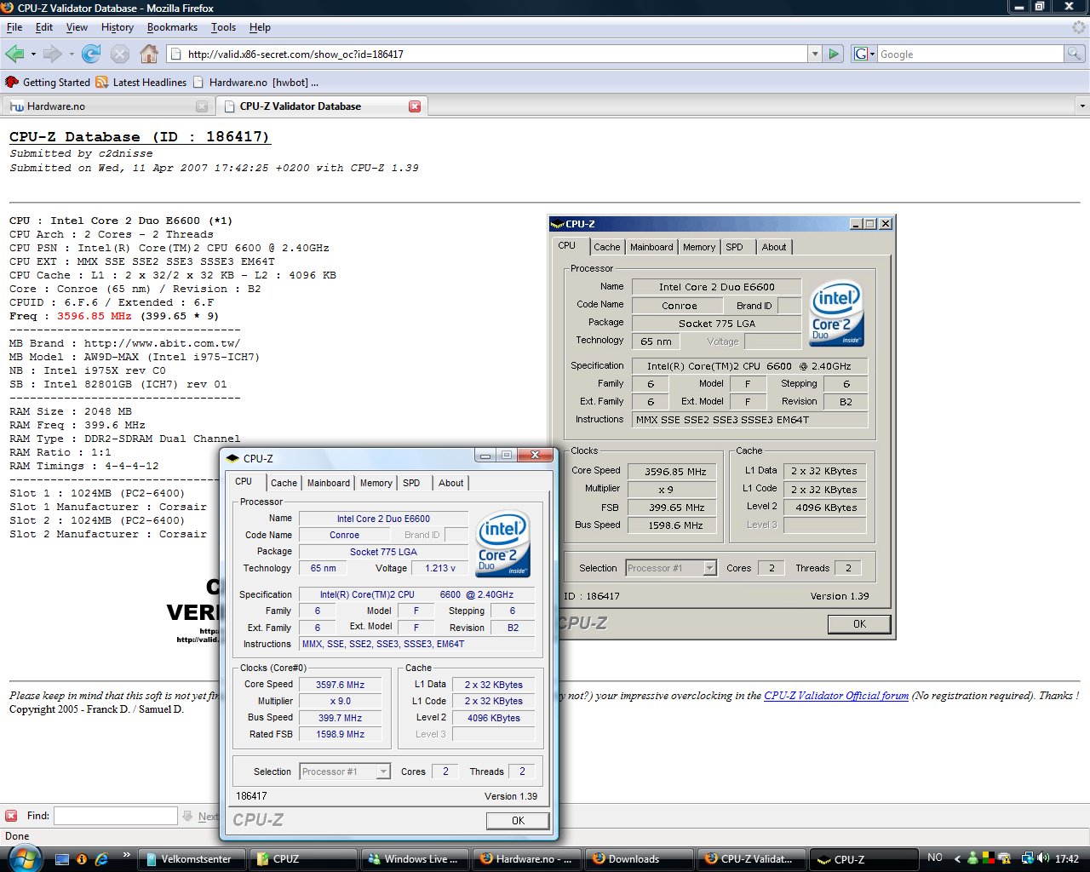Click the URL address field
Viewport: 1090px width, 872px height.
click(488, 54)
